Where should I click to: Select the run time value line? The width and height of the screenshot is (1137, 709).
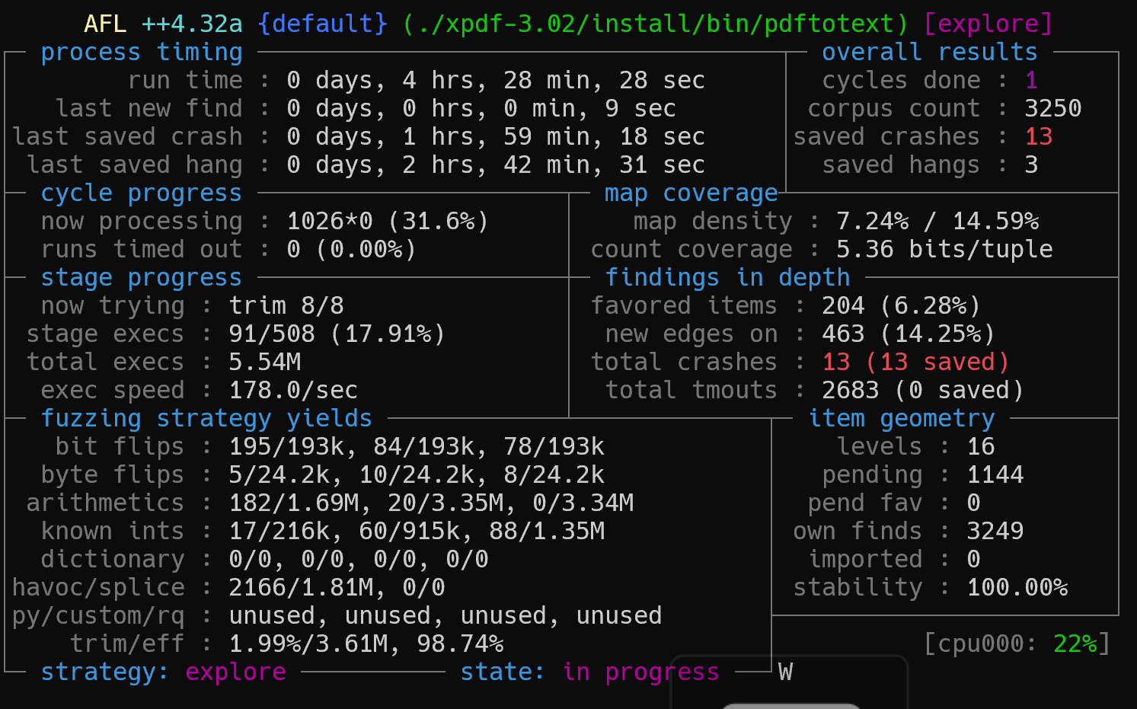point(495,81)
